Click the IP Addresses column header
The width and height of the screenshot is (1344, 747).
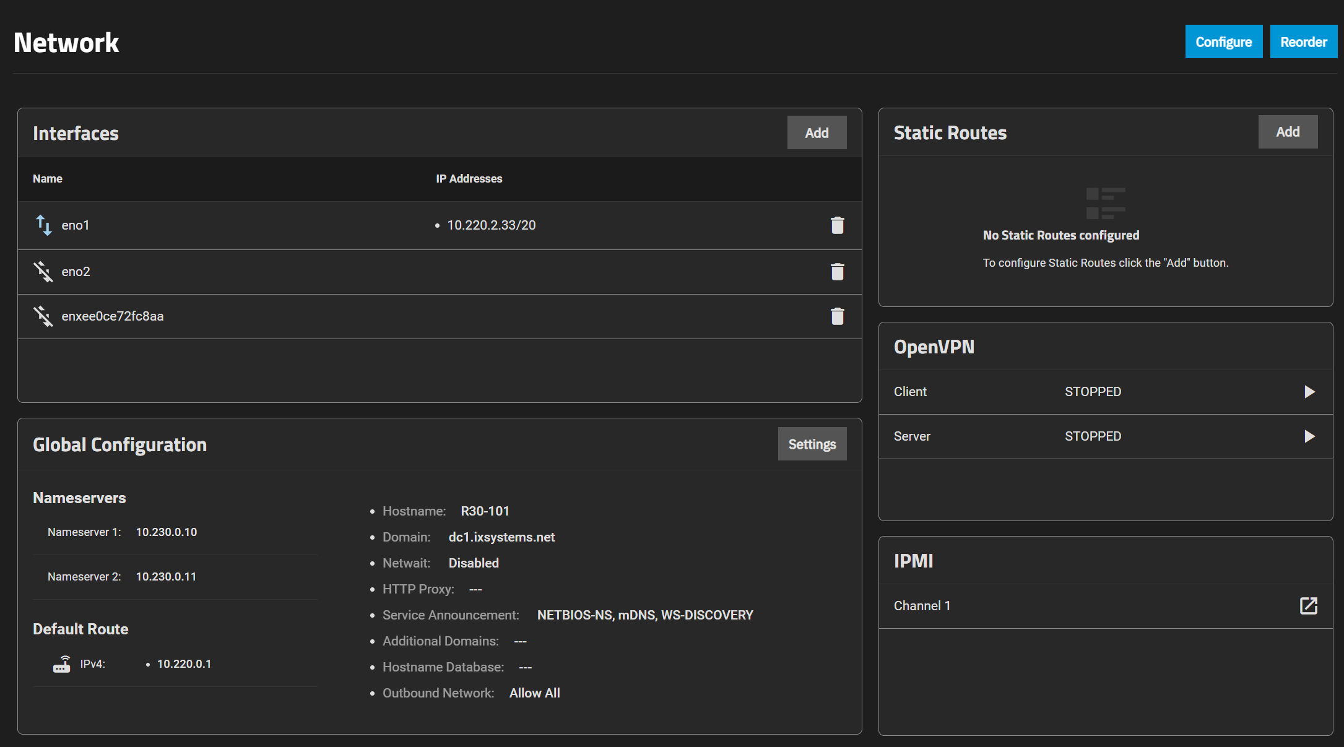tap(469, 179)
